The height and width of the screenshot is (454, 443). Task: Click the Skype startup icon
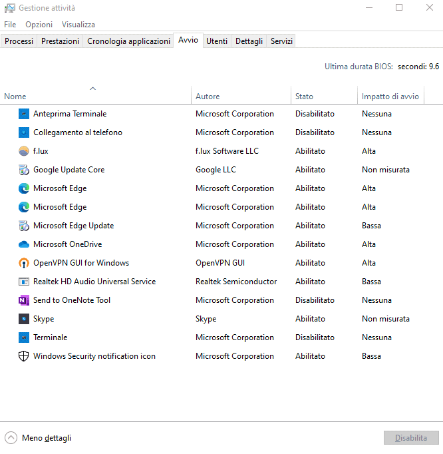[x=24, y=319]
